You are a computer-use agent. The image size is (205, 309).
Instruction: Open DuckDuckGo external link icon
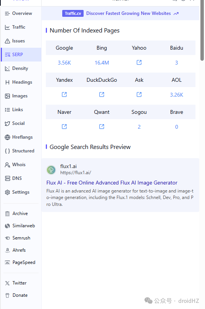point(102,95)
